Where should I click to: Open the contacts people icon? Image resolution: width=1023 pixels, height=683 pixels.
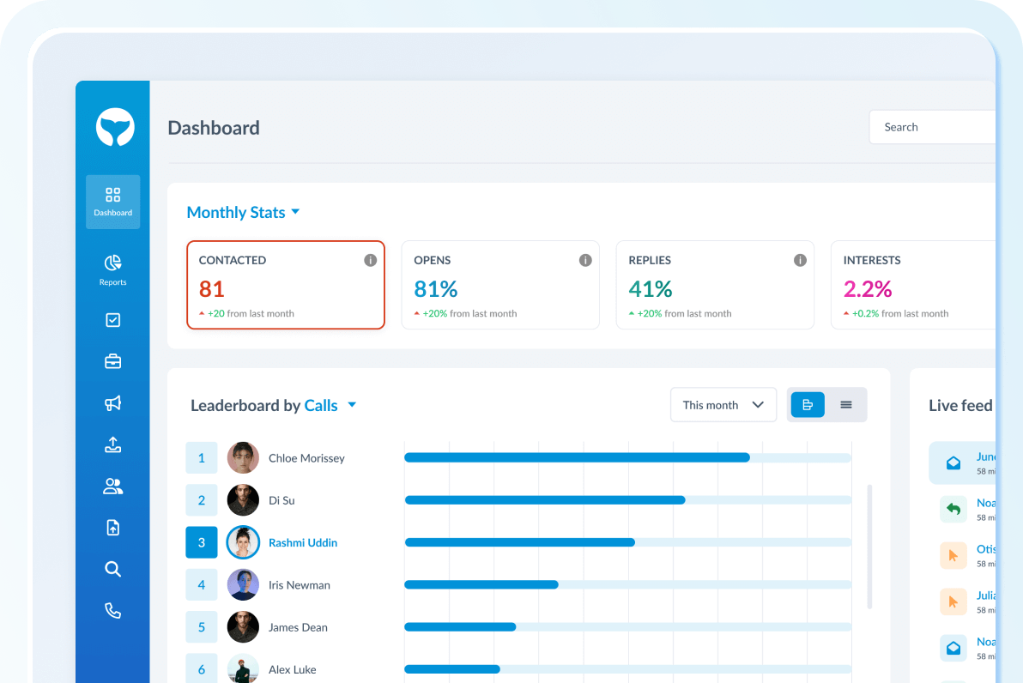coord(112,487)
